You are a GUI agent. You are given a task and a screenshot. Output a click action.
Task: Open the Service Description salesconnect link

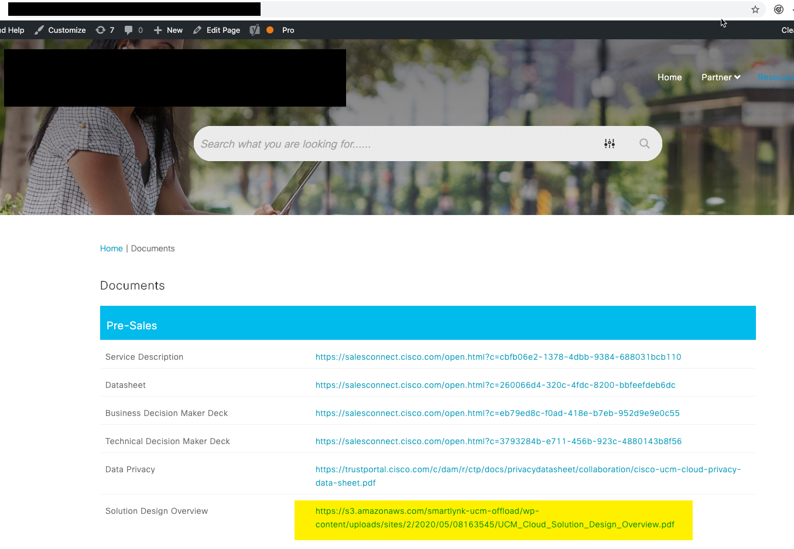498,357
